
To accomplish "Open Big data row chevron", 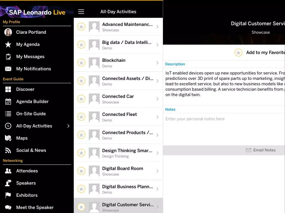I will pos(157,45).
